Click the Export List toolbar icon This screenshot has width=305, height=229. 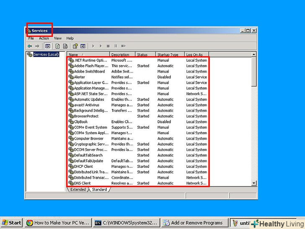coord(65,46)
